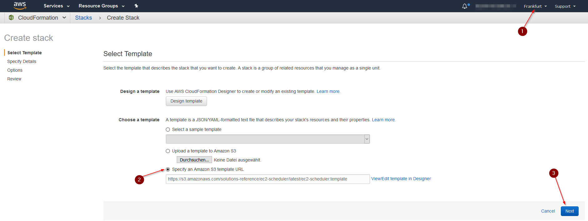Open the blurred account name menu

[x=496, y=6]
